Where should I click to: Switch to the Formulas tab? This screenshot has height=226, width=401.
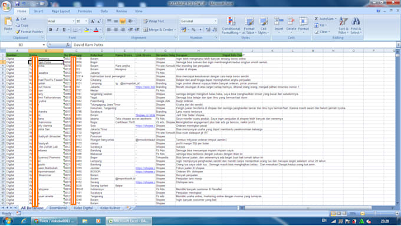[85, 11]
